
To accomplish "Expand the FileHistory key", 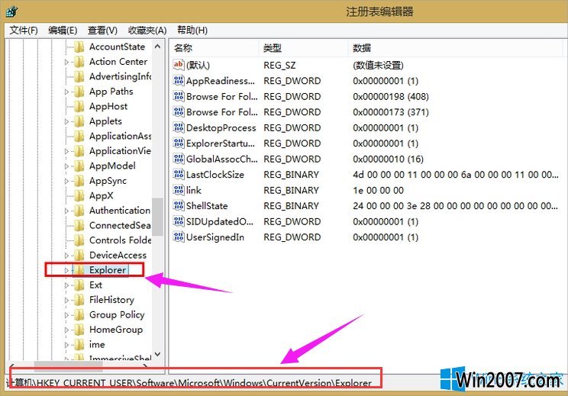I will (x=66, y=301).
